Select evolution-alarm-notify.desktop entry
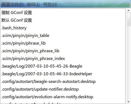Image resolution: width=131 pixels, height=104 pixels. pos(63,97)
